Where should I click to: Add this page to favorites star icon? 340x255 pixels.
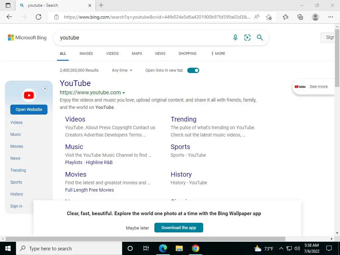point(269,17)
